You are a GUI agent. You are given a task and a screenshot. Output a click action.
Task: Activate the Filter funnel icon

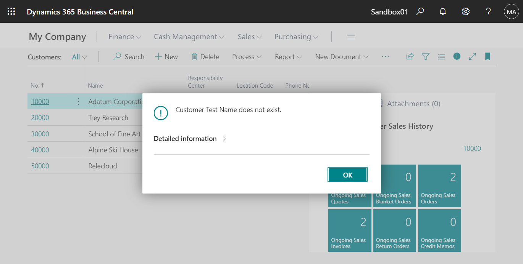pyautogui.click(x=426, y=56)
